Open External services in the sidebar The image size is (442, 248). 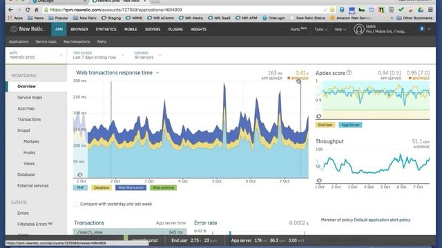pos(33,185)
